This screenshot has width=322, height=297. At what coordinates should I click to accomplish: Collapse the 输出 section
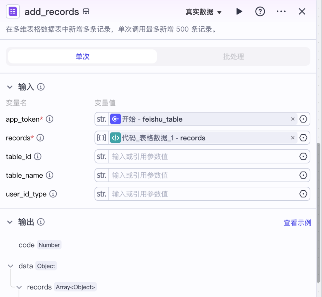click(10, 222)
